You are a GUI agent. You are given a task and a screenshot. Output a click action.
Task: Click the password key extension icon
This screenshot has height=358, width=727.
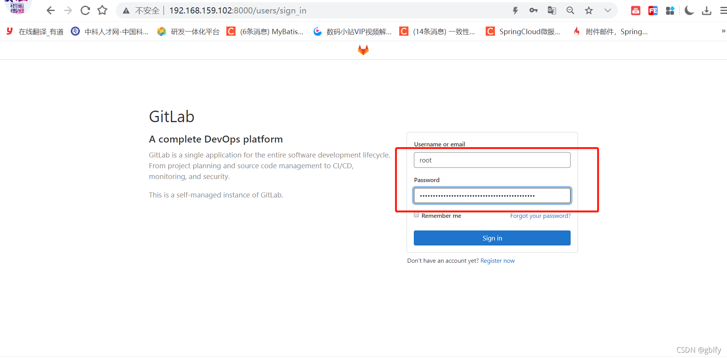point(533,10)
